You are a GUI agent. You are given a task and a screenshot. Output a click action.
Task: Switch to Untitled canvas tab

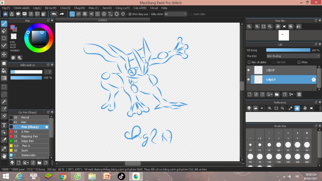click(103, 20)
